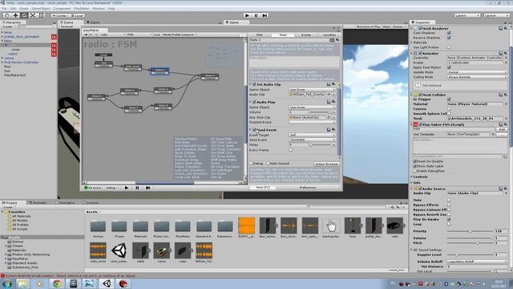Expand the lamp object in Hierarchy

(2, 32)
